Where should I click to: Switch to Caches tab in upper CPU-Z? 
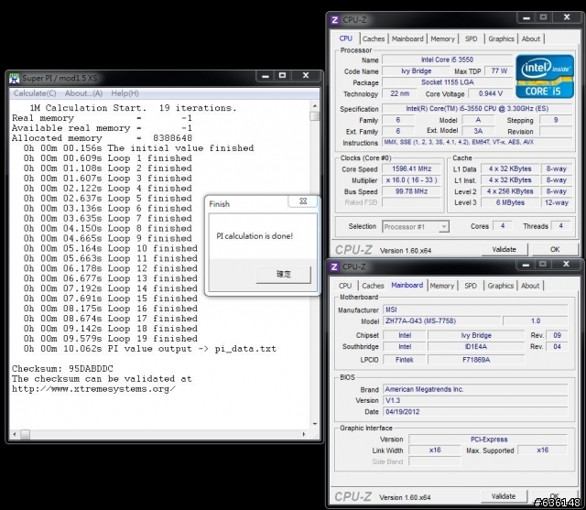tap(374, 38)
